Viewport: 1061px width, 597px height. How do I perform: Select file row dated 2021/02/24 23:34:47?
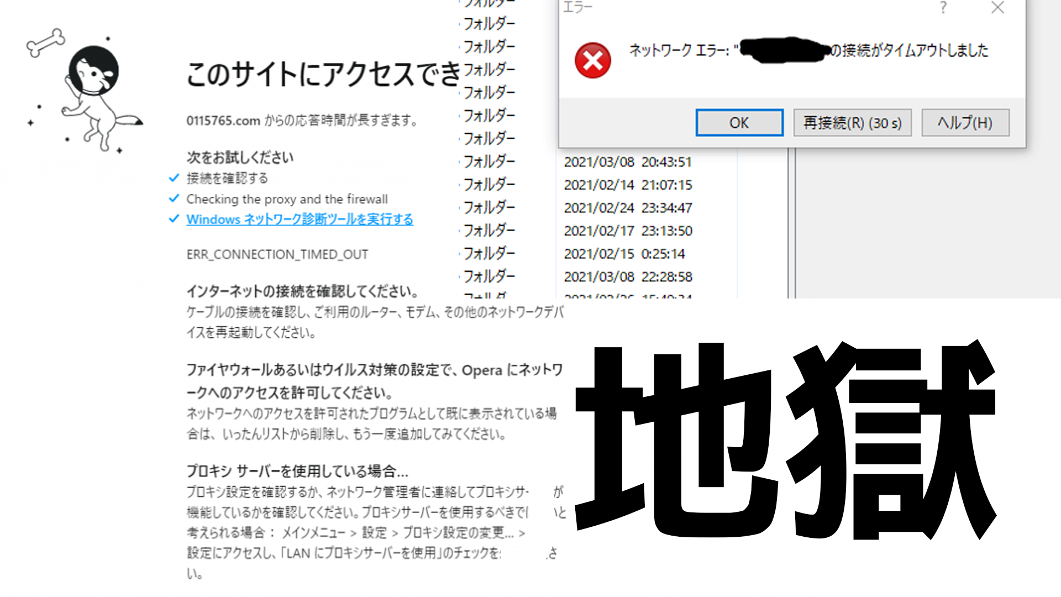[x=628, y=208]
